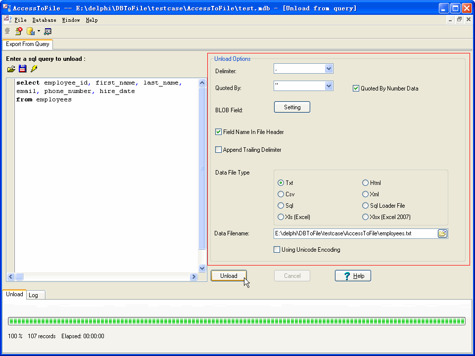This screenshot has width=475, height=356.
Task: Click the query editor scroll down arrow
Action: click(202, 268)
